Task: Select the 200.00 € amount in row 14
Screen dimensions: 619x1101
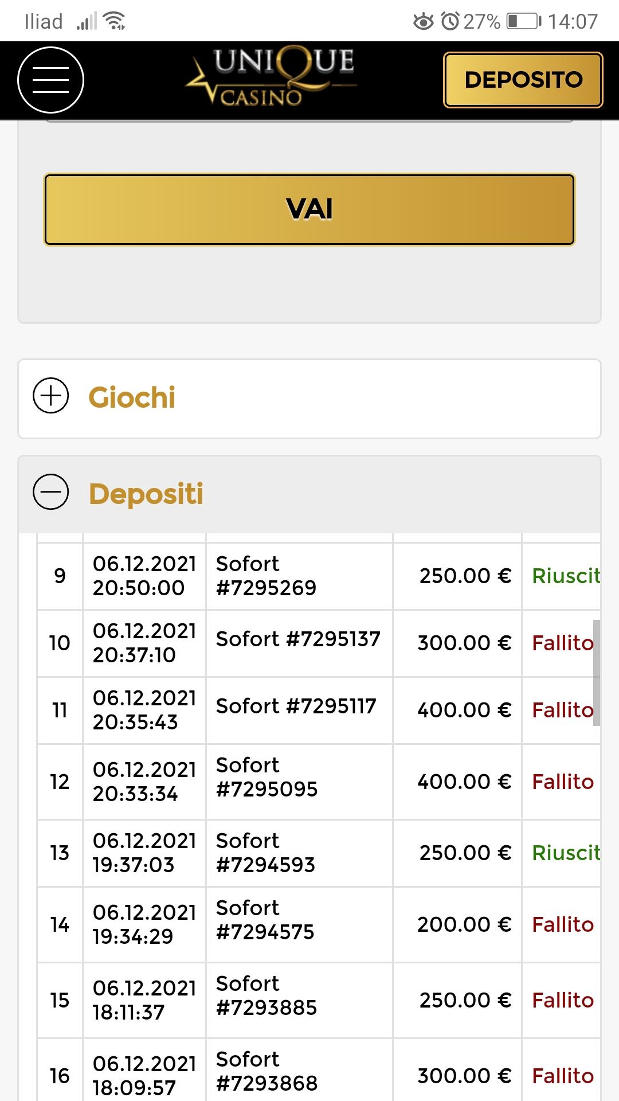Action: click(x=464, y=924)
